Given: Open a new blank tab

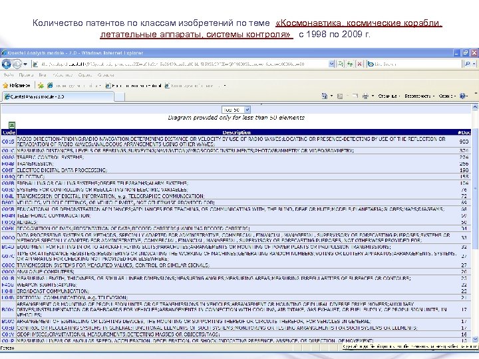Looking at the screenshot, I should (120, 97).
